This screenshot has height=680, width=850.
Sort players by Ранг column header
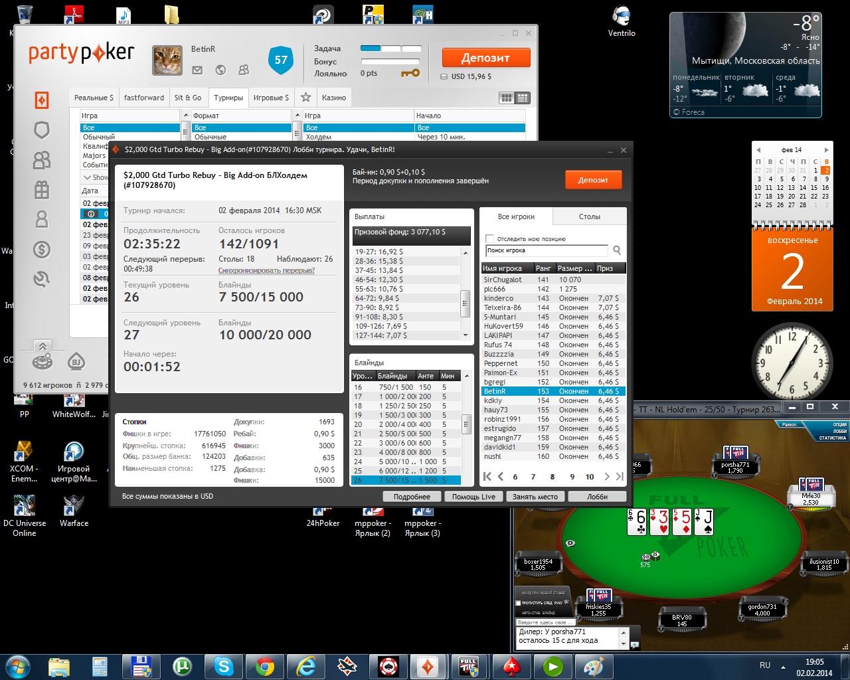(543, 268)
